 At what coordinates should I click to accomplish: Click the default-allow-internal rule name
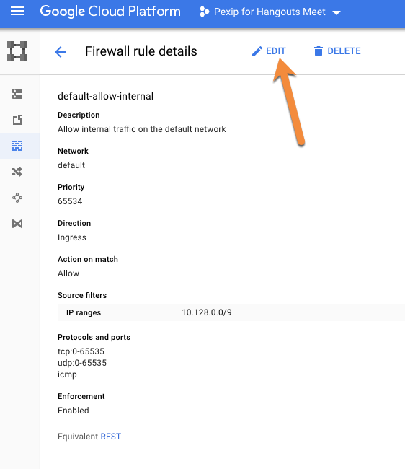105,96
